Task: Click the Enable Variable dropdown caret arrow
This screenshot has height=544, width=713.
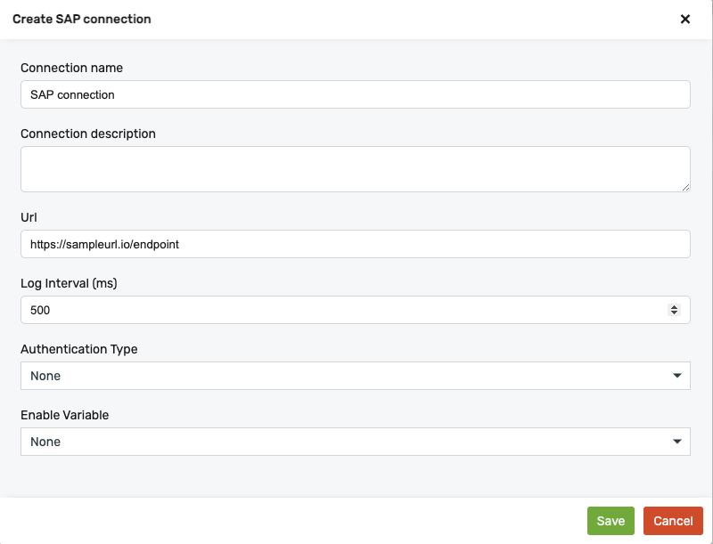Action: 678,442
